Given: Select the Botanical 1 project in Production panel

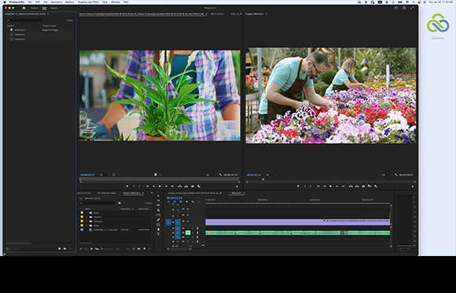Looking at the screenshot, I should [x=20, y=30].
